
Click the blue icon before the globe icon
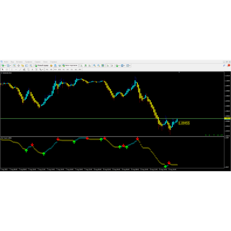[55, 65]
